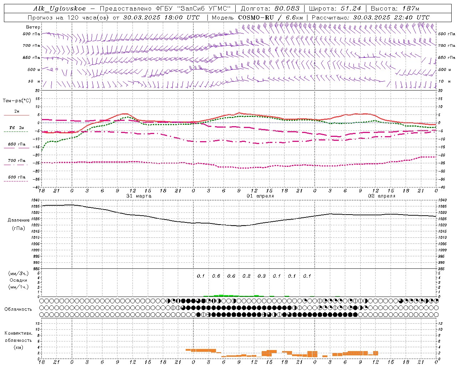Select the 0.3 precipitation amount value
The height and width of the screenshot is (365, 457).
[262, 276]
